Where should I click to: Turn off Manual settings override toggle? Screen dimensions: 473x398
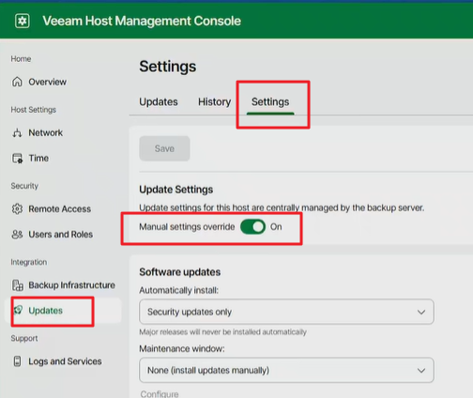252,227
